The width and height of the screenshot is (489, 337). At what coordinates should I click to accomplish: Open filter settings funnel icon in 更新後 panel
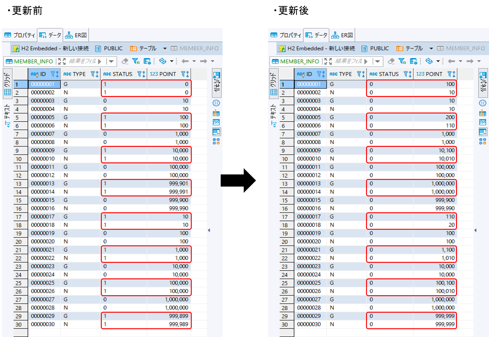[x=402, y=61]
